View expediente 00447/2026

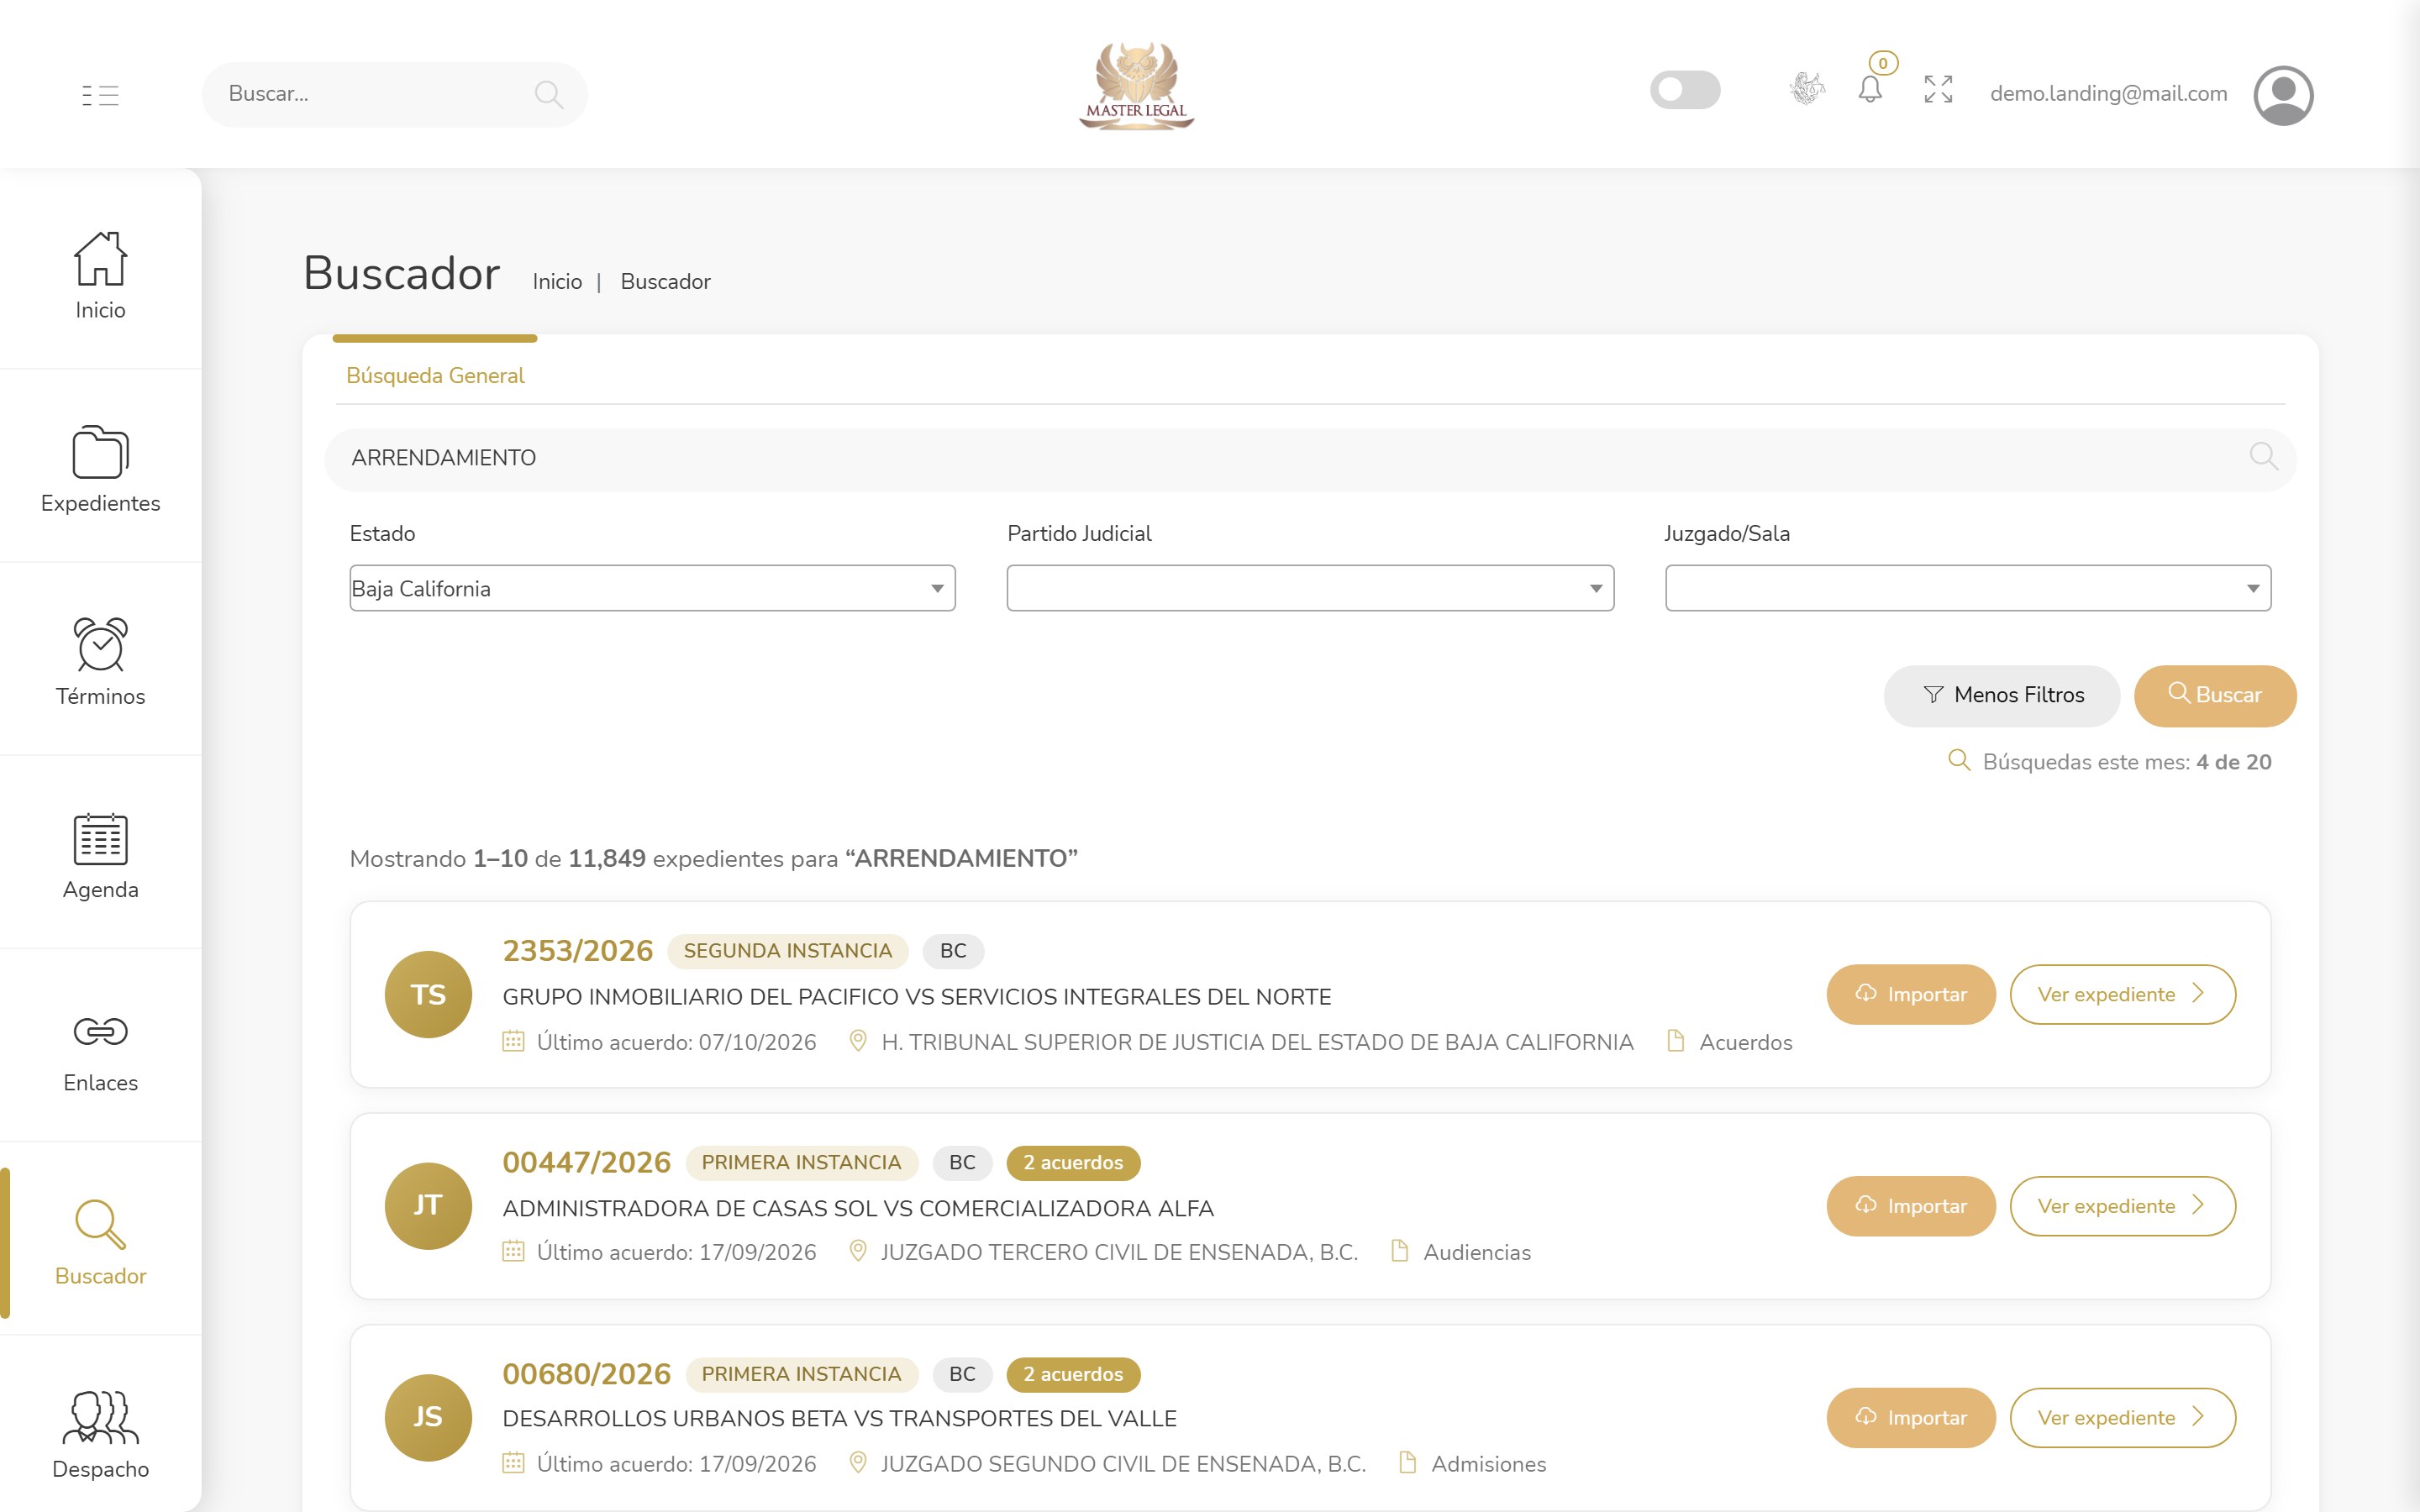pyautogui.click(x=2122, y=1206)
